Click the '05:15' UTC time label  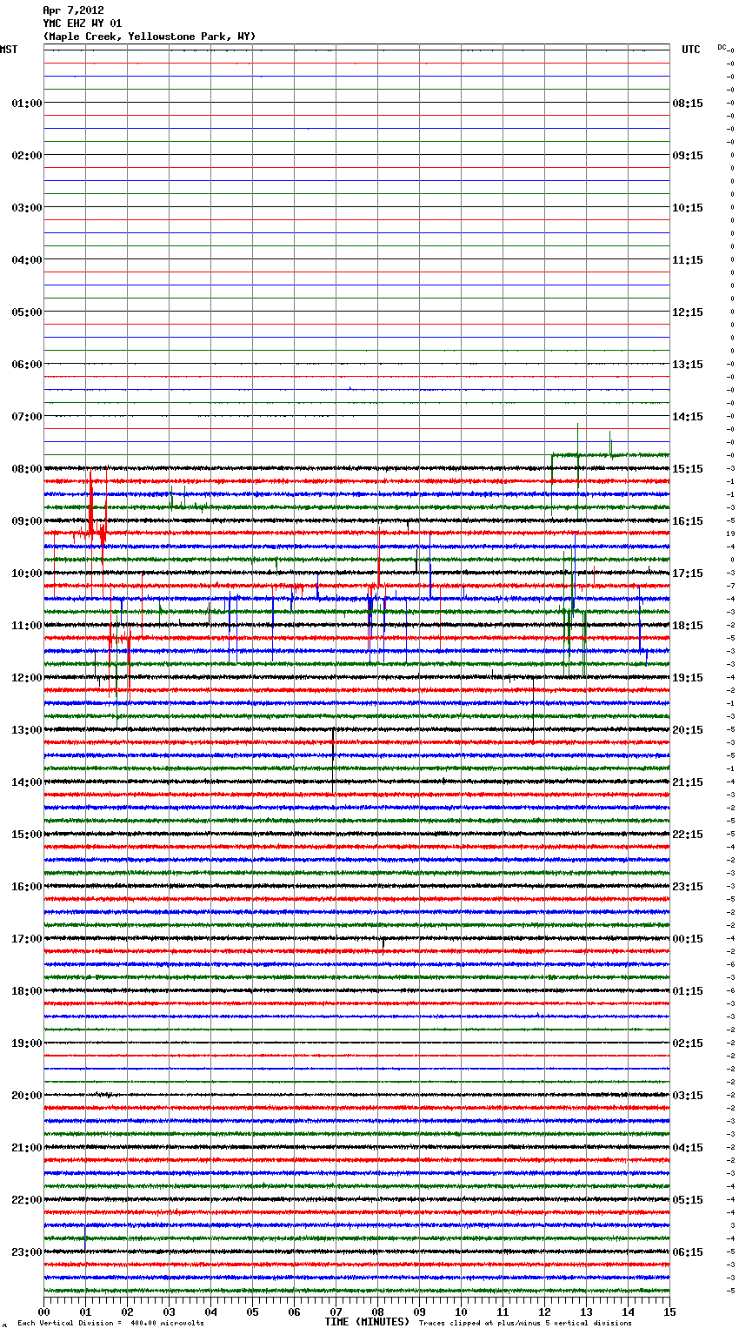click(688, 1200)
